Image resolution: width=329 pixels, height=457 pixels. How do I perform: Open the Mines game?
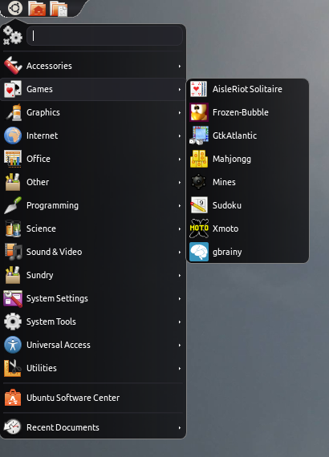[247, 182]
